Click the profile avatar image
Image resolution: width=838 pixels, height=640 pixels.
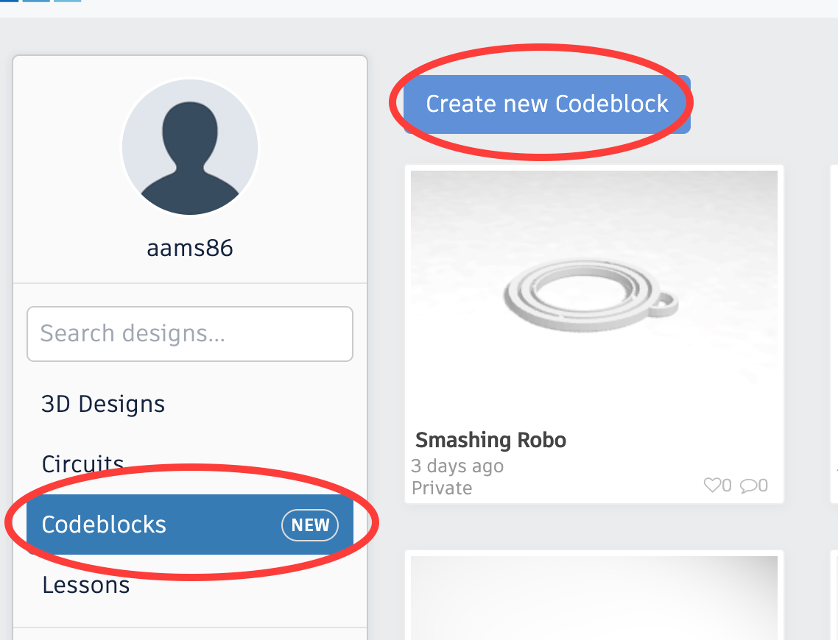[x=190, y=147]
